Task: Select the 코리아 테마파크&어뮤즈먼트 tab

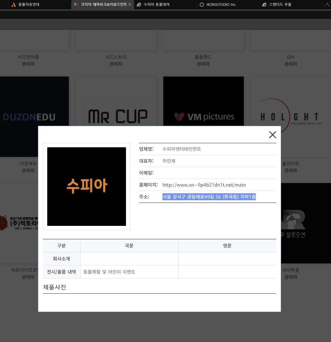Action: tap(102, 4)
